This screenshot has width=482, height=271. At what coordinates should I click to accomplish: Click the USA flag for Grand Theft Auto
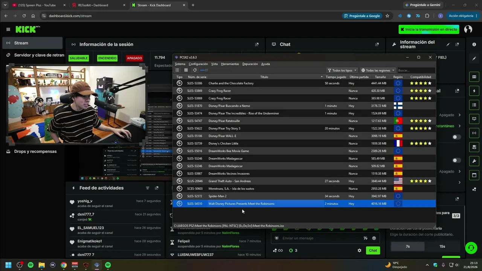[398, 181]
